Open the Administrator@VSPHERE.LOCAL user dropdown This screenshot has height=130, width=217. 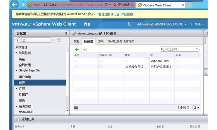pyautogui.click(x=161, y=24)
